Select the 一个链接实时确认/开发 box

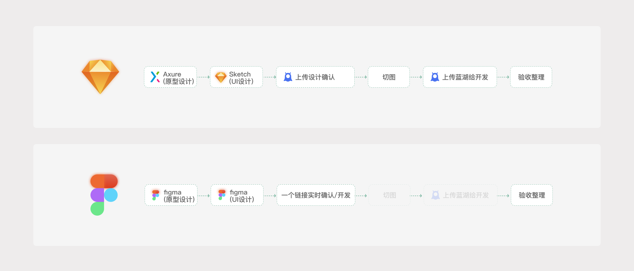tap(316, 195)
